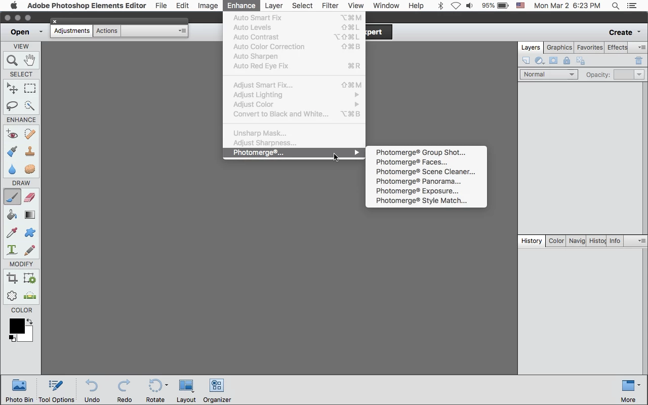The width and height of the screenshot is (648, 405).
Task: Select the Move tool
Action: [x=12, y=89]
